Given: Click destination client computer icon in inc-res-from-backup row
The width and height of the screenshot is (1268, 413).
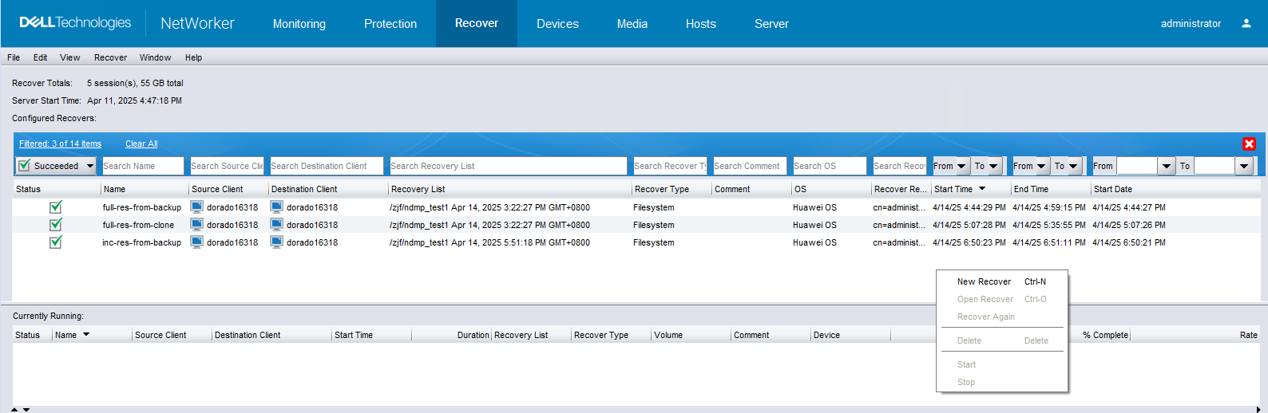Looking at the screenshot, I should (276, 242).
